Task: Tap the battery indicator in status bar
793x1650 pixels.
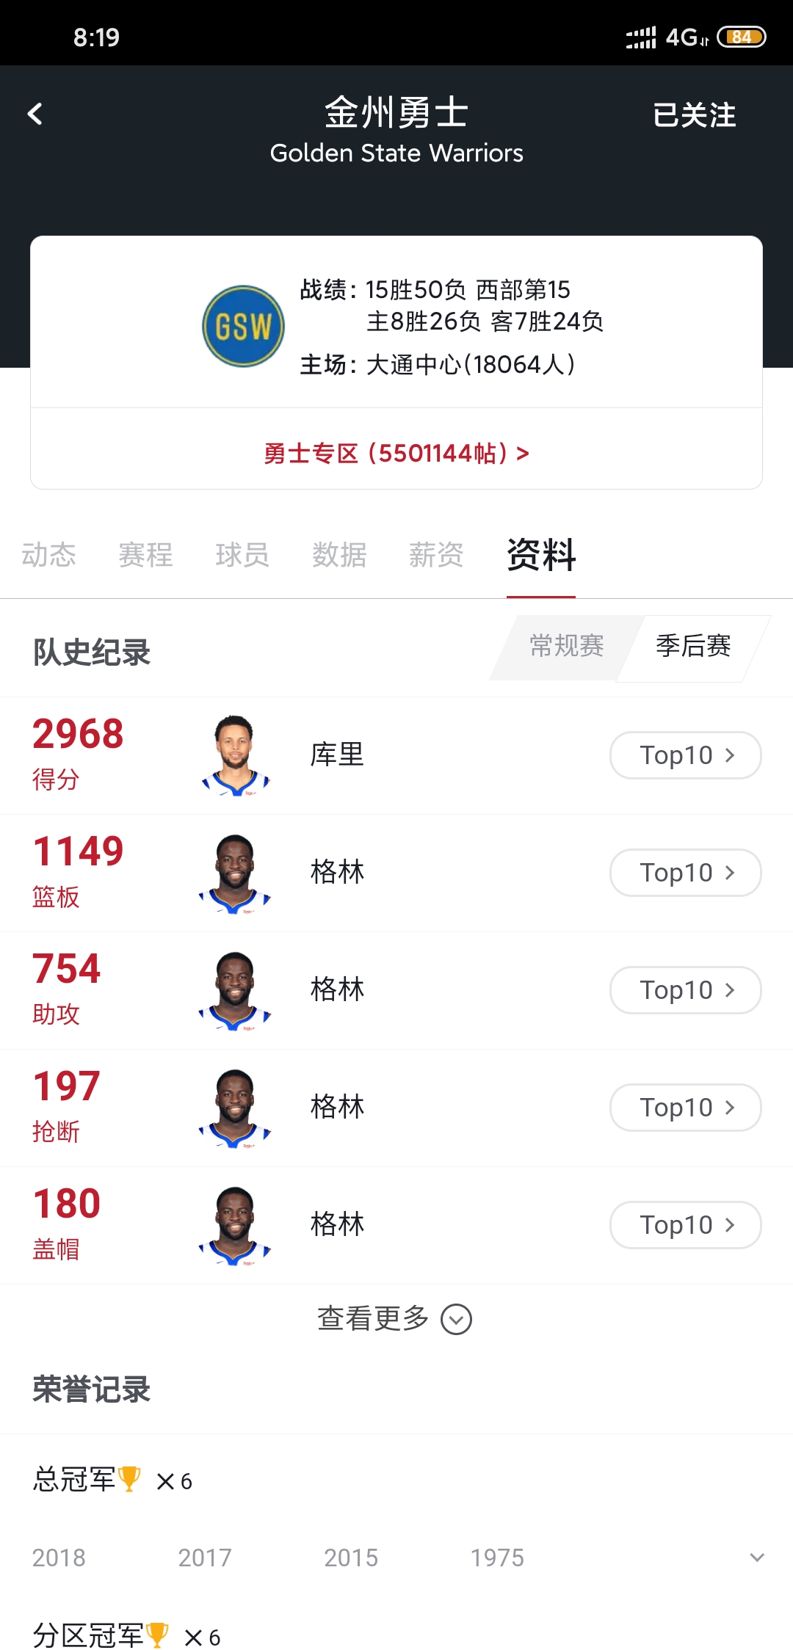Action: (x=741, y=37)
